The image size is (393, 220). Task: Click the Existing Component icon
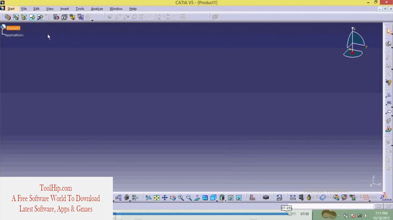32,17
